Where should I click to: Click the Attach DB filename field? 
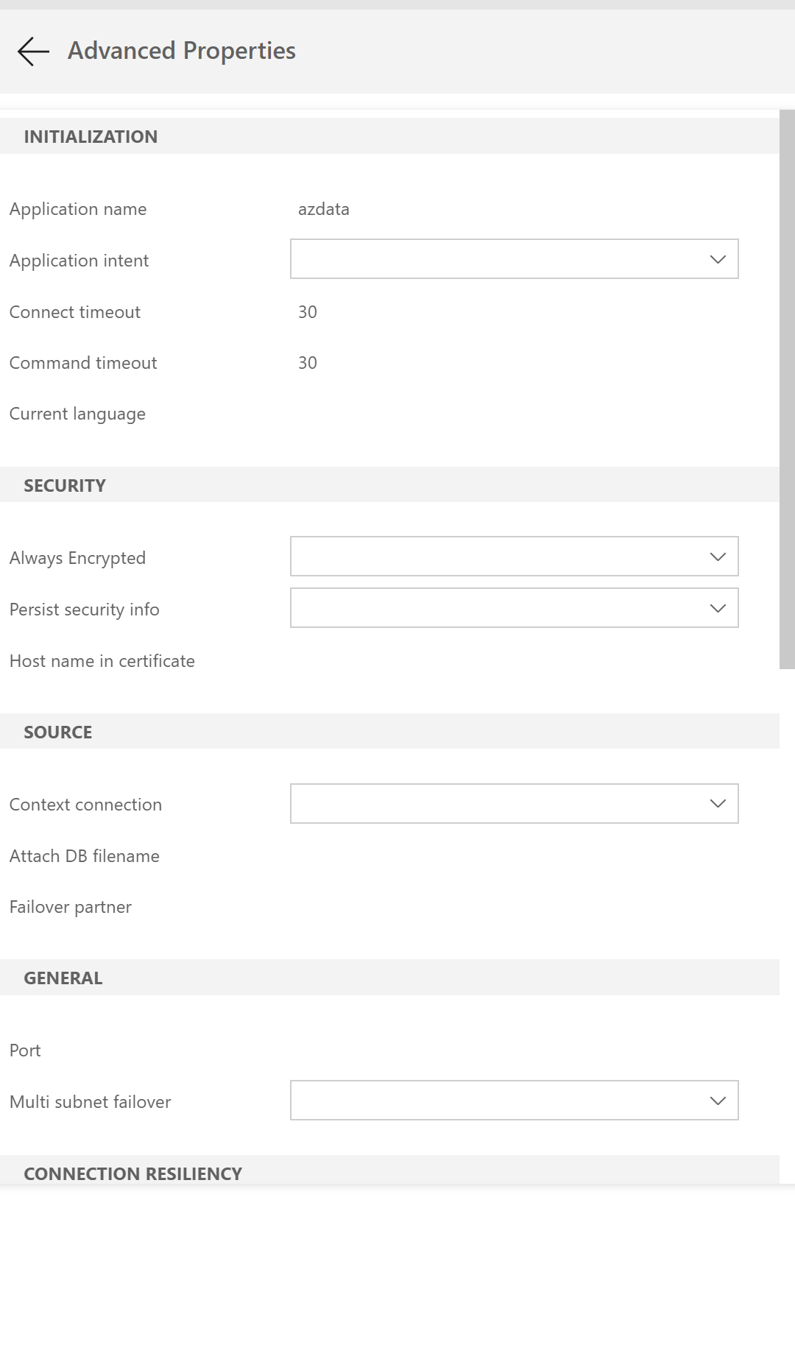442,855
